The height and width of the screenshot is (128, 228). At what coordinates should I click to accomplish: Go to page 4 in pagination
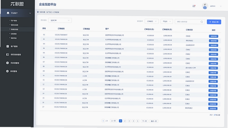(x=133, y=121)
